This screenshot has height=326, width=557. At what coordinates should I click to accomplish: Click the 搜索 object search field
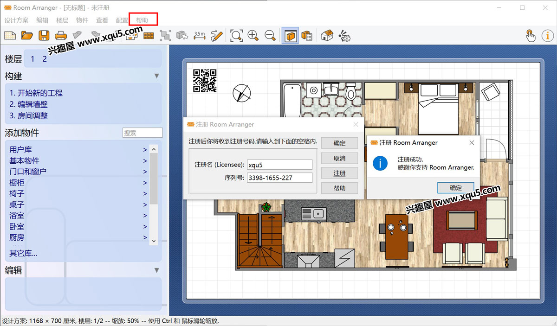pyautogui.click(x=142, y=133)
